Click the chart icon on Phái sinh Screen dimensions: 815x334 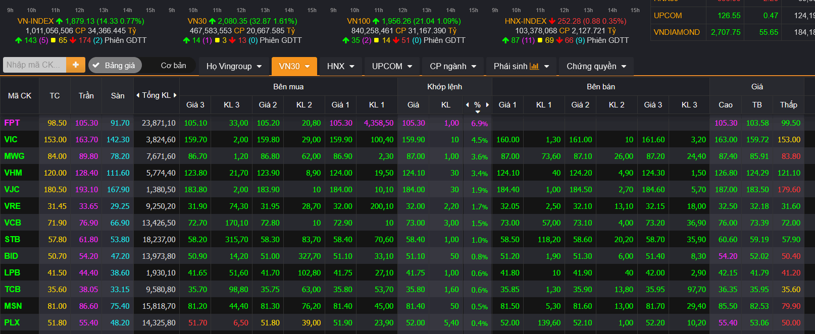(534, 66)
